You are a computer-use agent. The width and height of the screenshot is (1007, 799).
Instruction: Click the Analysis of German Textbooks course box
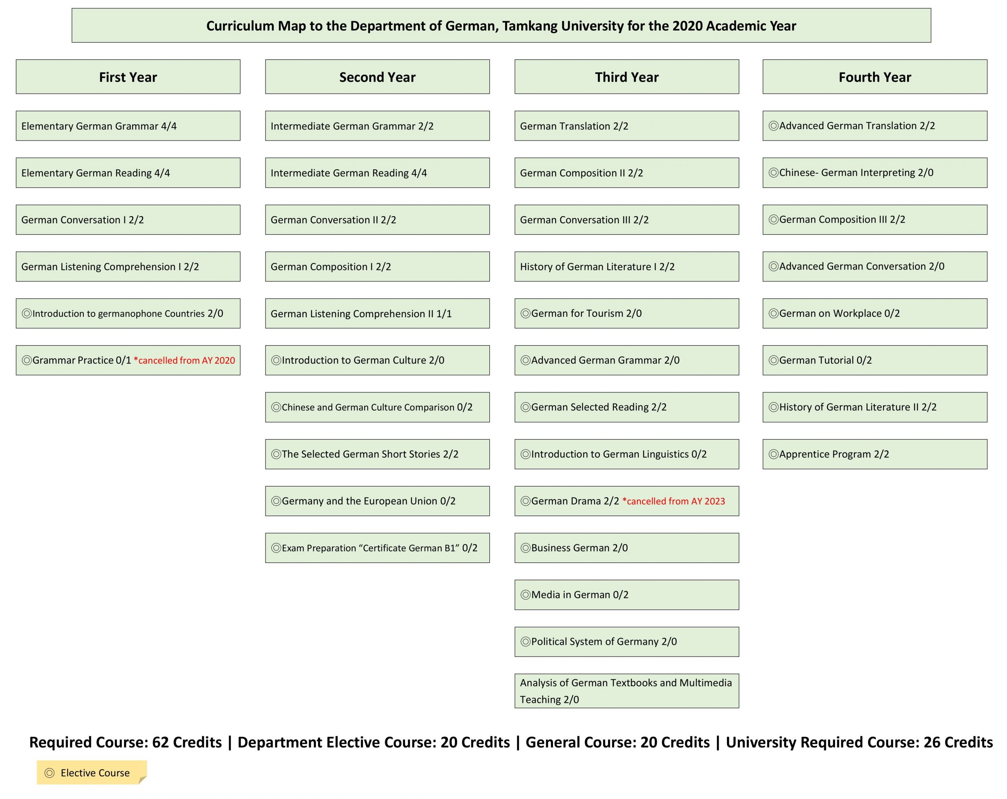pos(626,691)
